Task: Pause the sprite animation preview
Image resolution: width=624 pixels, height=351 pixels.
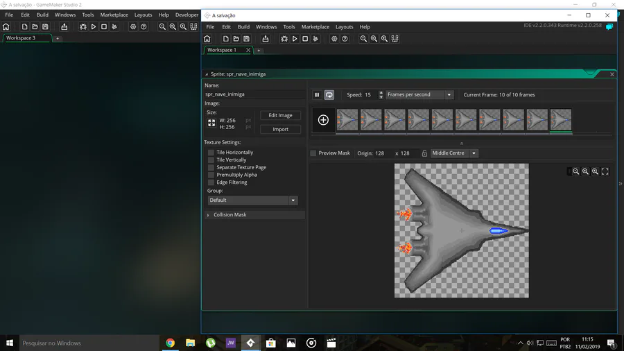Action: (317, 95)
